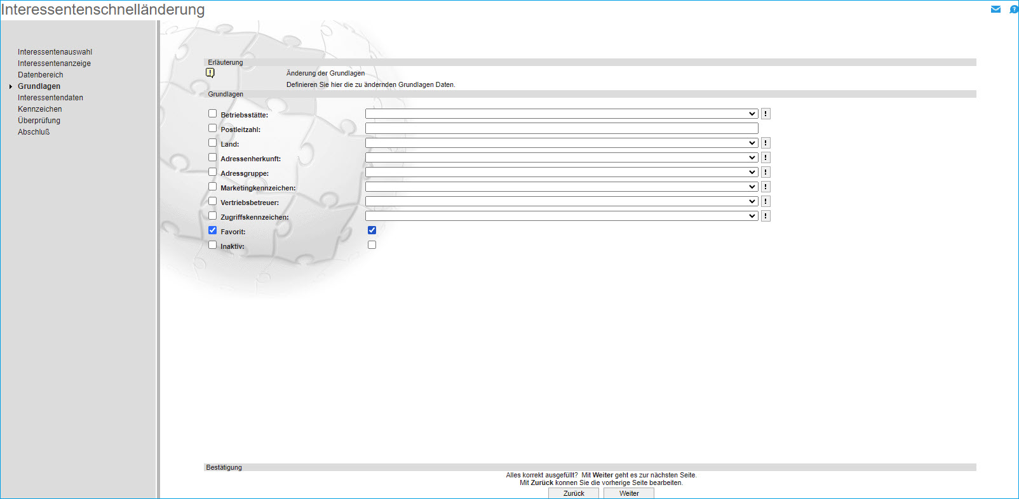Open the Betriebsstätte dropdown
Screen dimensions: 1019x499
pos(562,114)
